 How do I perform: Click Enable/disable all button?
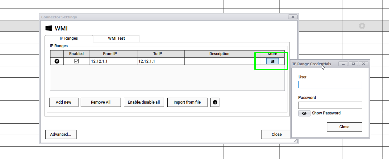click(x=144, y=102)
